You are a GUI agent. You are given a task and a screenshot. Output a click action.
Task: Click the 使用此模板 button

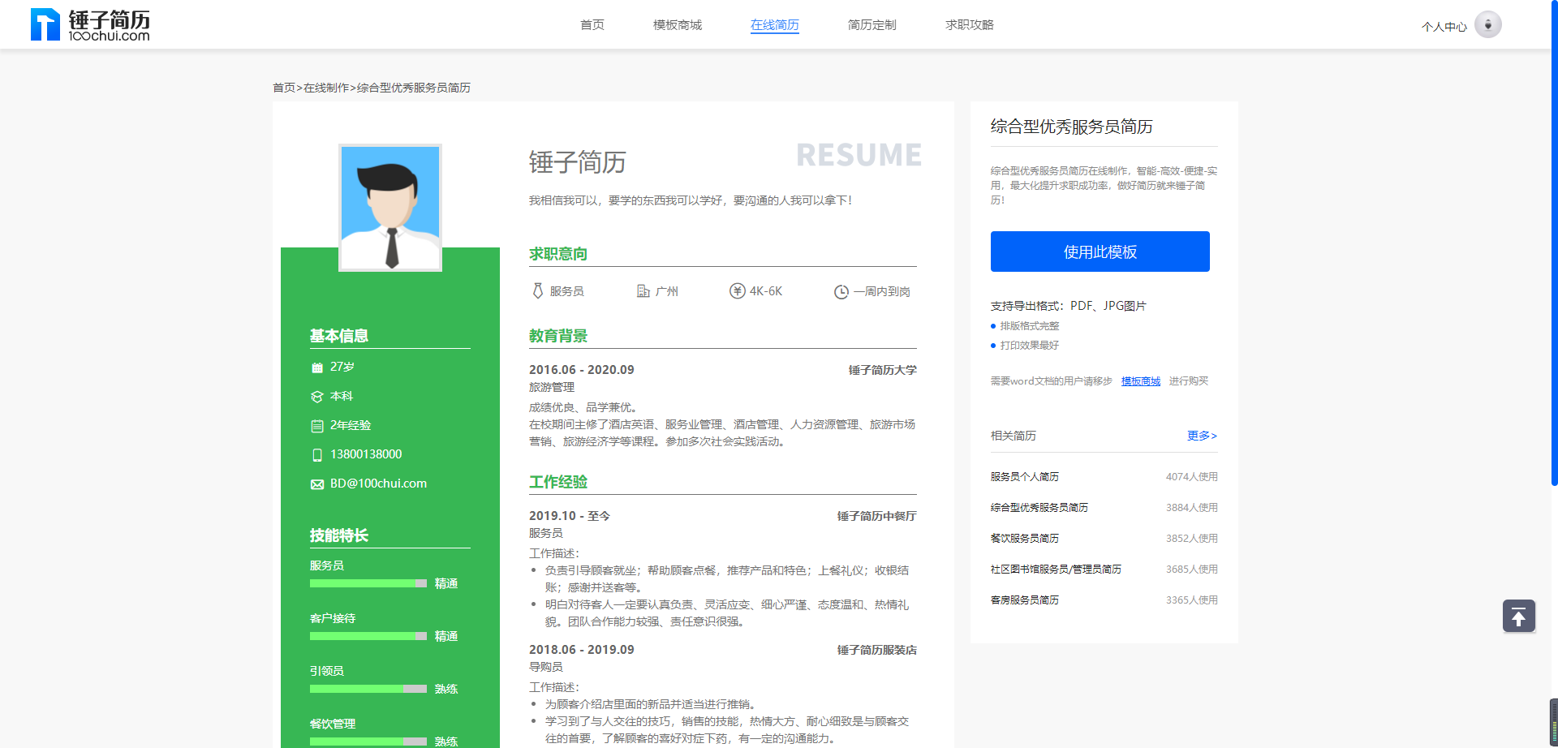point(1100,251)
